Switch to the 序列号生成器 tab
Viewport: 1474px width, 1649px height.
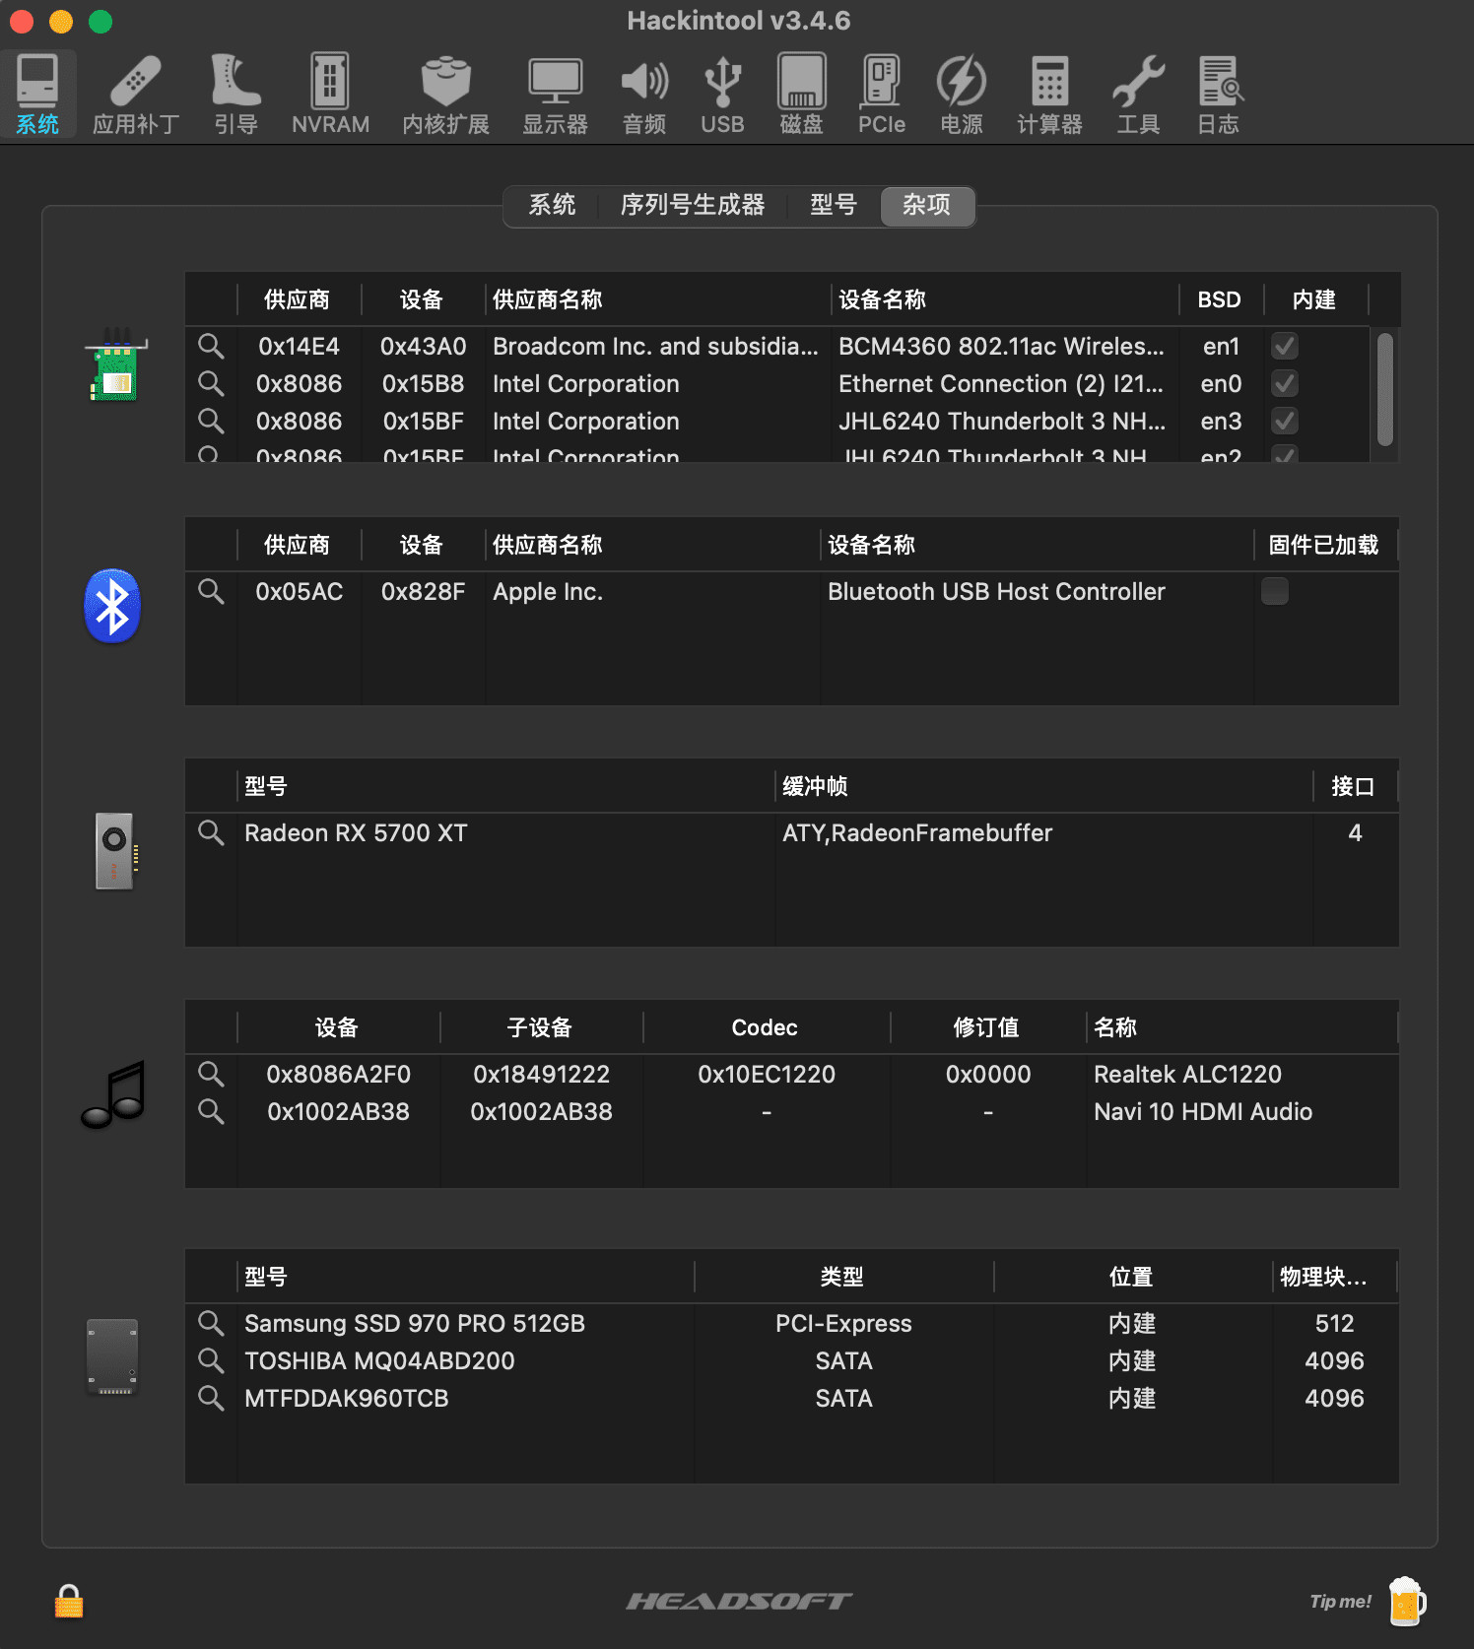[x=693, y=205]
